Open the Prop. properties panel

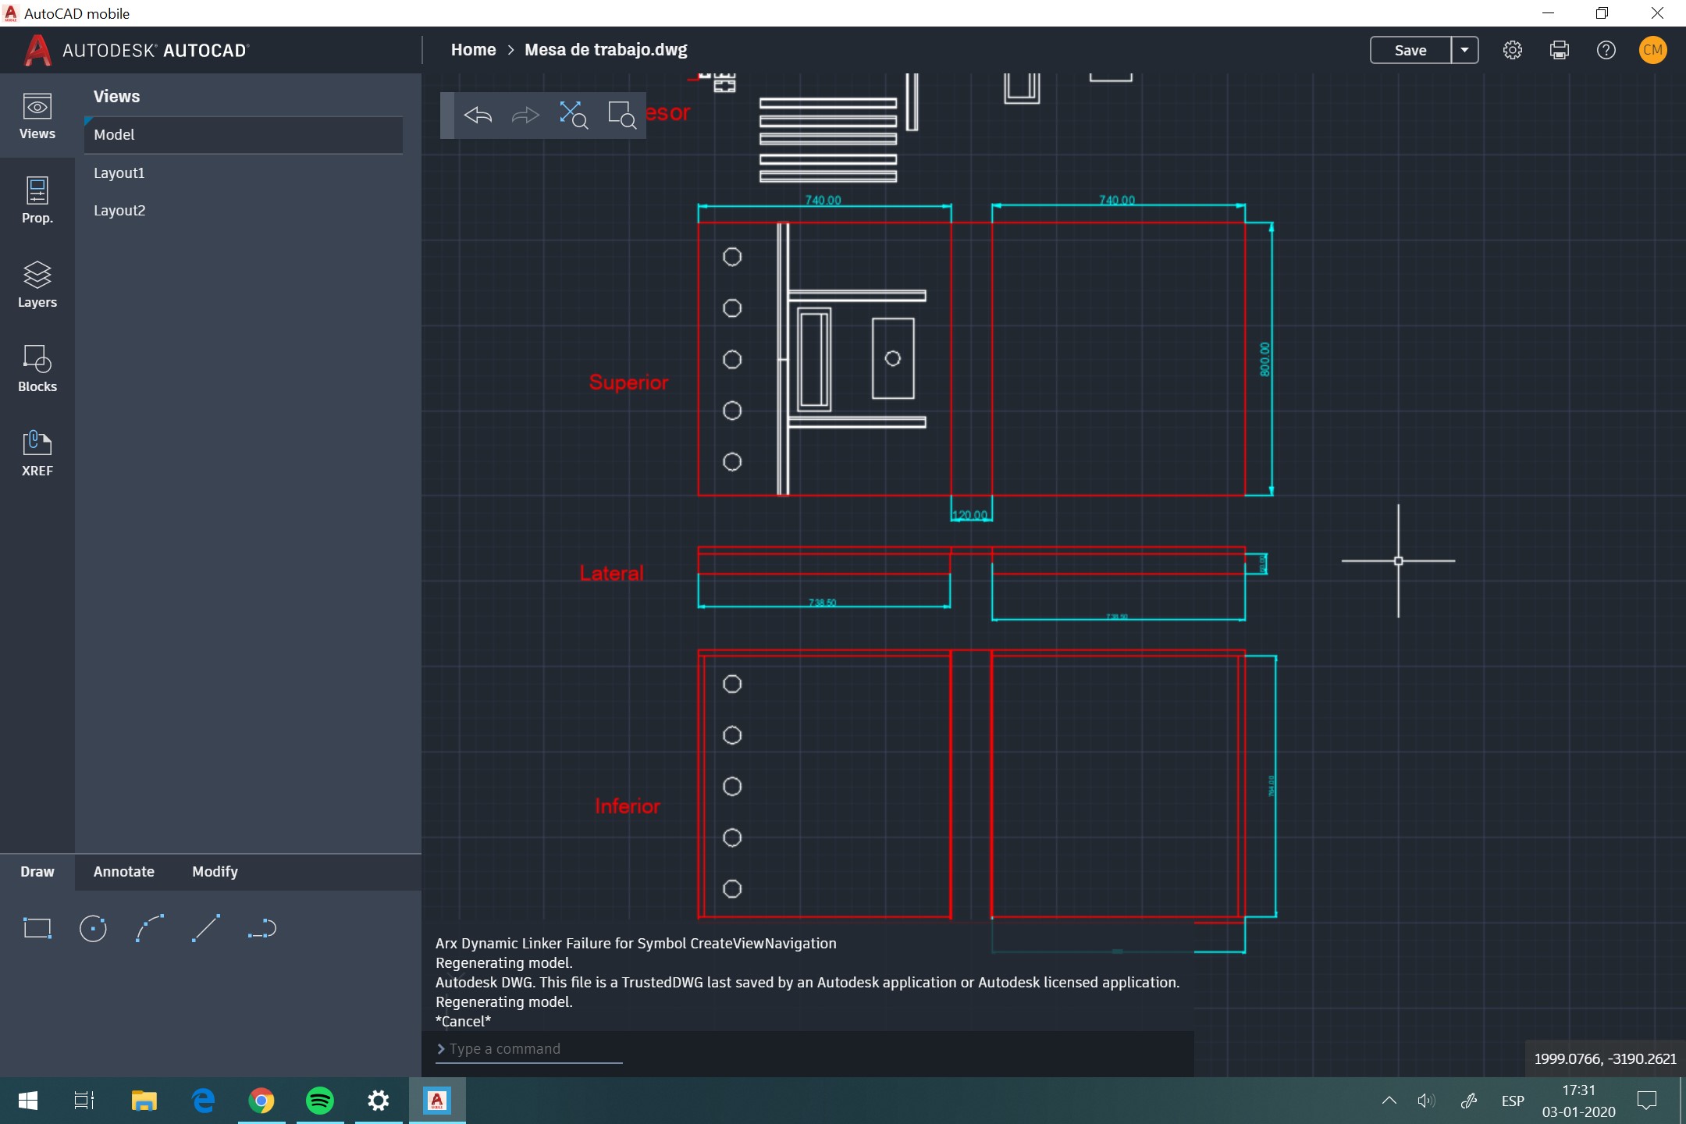click(37, 200)
